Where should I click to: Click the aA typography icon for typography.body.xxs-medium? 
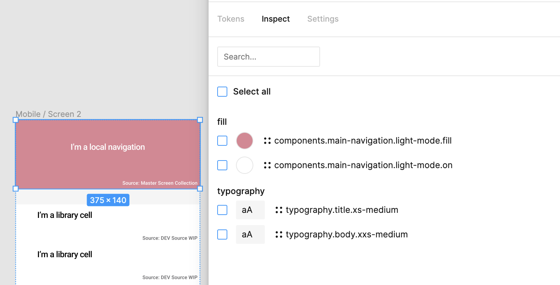tap(250, 234)
